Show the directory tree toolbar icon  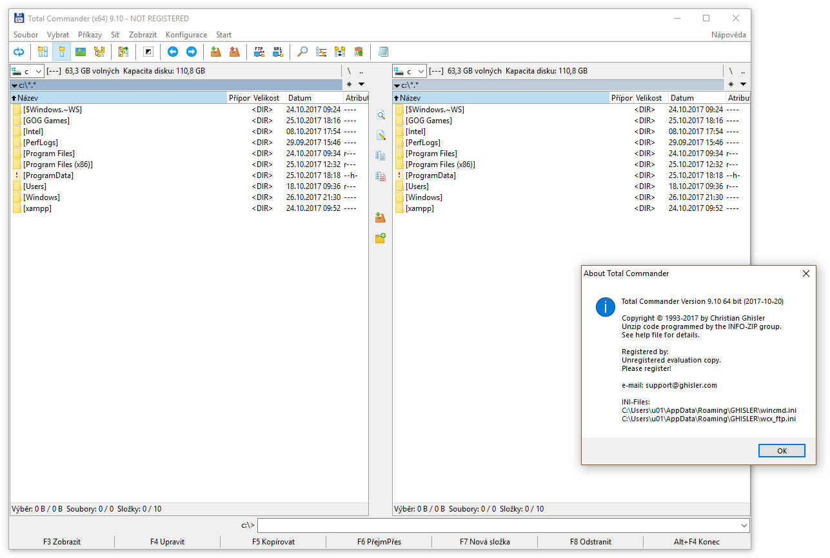pos(99,52)
